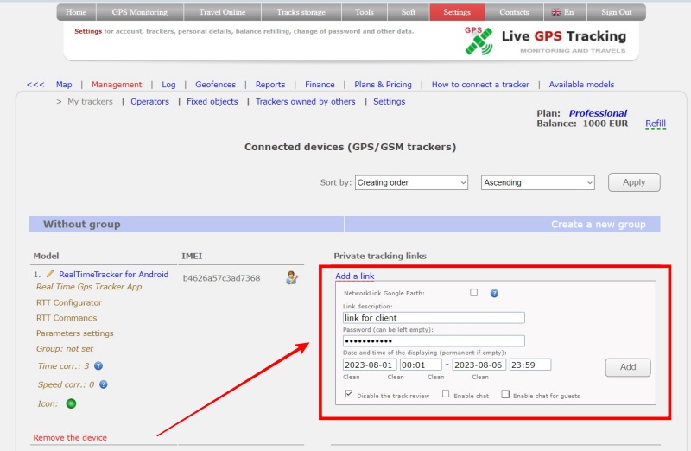
Task: Click the UK flag language icon
Action: (559, 12)
